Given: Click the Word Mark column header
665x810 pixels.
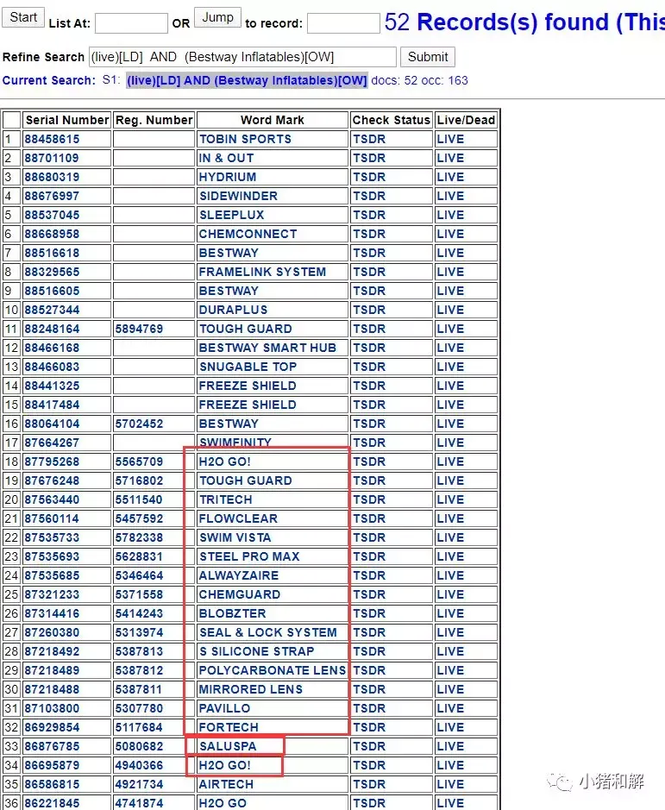Looking at the screenshot, I should [273, 121].
